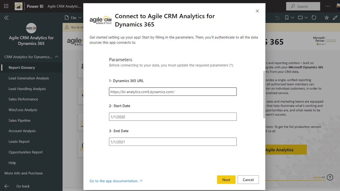Open Go to the app documentation link
Image resolution: width=340 pixels, height=191 pixels.
pos(113,181)
